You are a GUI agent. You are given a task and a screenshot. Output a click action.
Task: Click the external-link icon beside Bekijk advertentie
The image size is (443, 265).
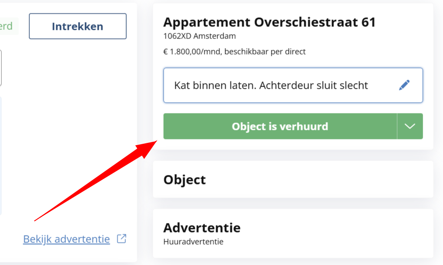[x=122, y=239]
